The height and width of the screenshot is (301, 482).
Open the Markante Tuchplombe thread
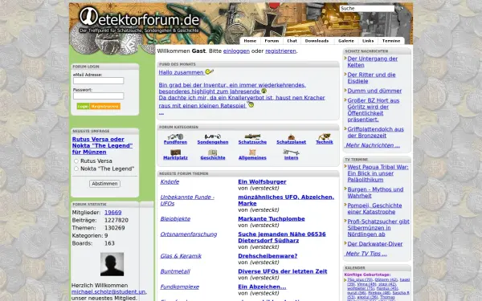point(272,219)
